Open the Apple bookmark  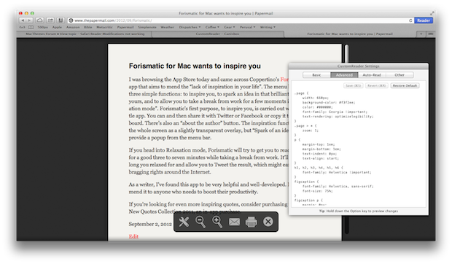tap(57, 27)
